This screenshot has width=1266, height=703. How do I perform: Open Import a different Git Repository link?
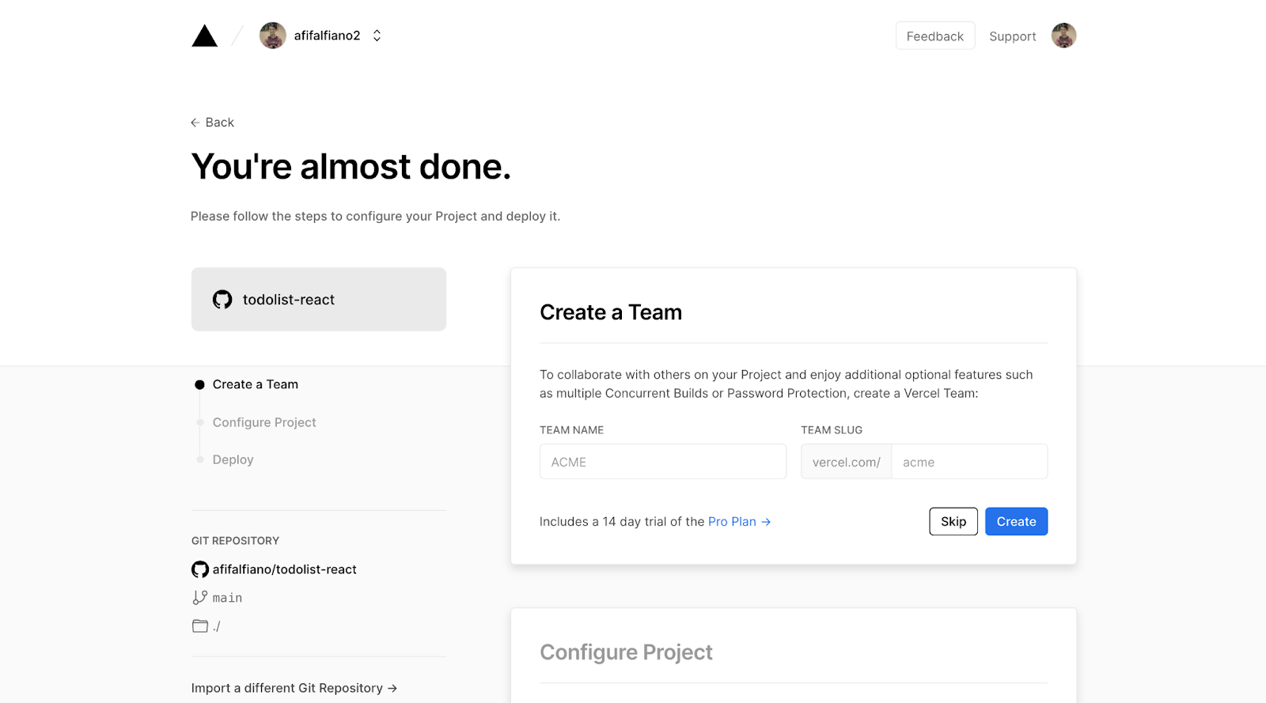point(294,688)
